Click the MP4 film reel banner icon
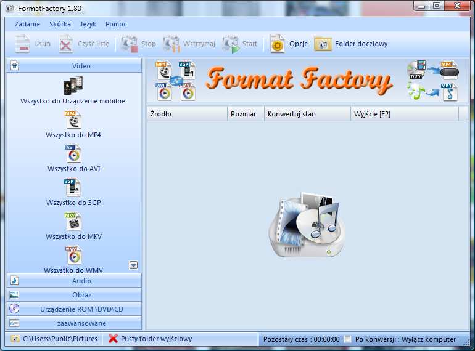 tap(164, 70)
